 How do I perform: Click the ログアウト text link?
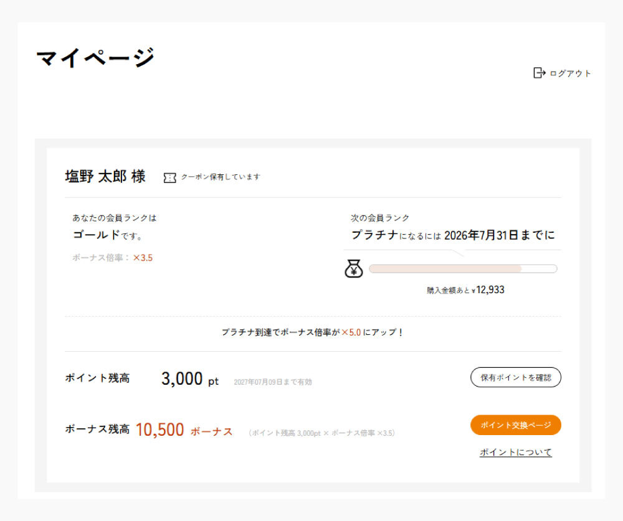pos(570,73)
